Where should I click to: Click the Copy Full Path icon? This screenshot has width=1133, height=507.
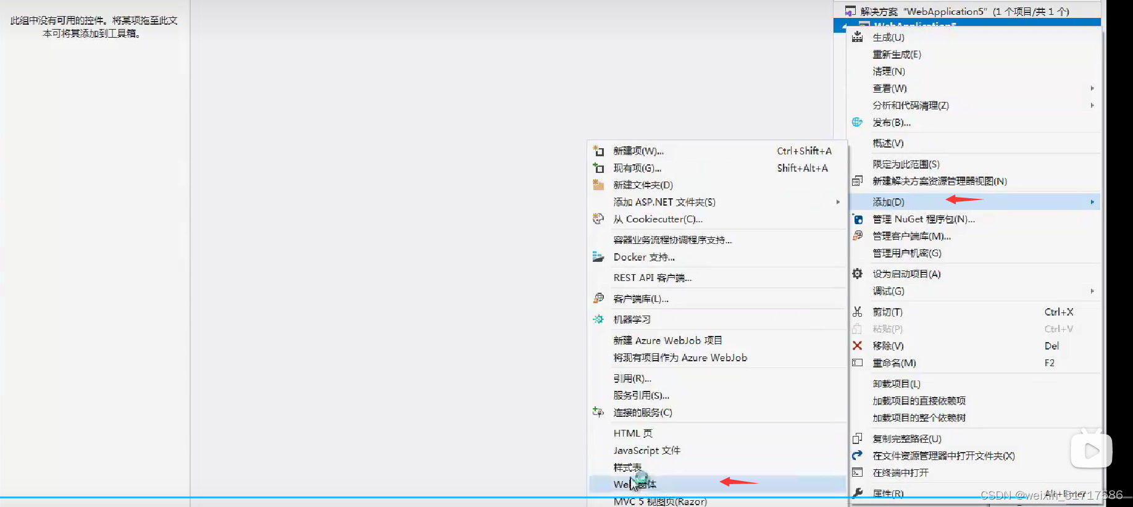857,438
